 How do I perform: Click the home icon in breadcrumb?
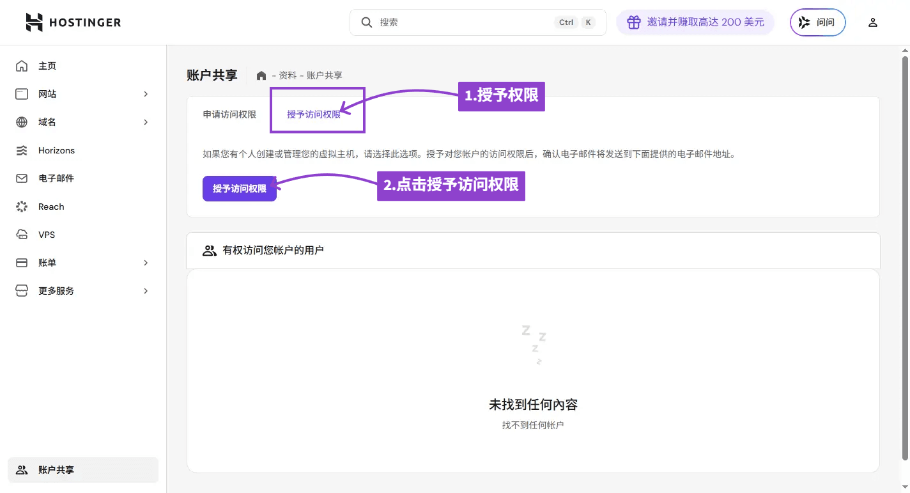(x=261, y=75)
